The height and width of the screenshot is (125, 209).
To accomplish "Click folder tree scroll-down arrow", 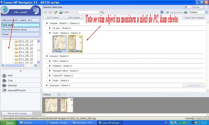I will point(38,62).
